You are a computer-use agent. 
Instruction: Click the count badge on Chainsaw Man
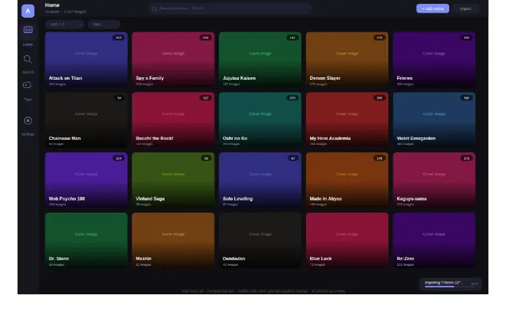pos(120,98)
